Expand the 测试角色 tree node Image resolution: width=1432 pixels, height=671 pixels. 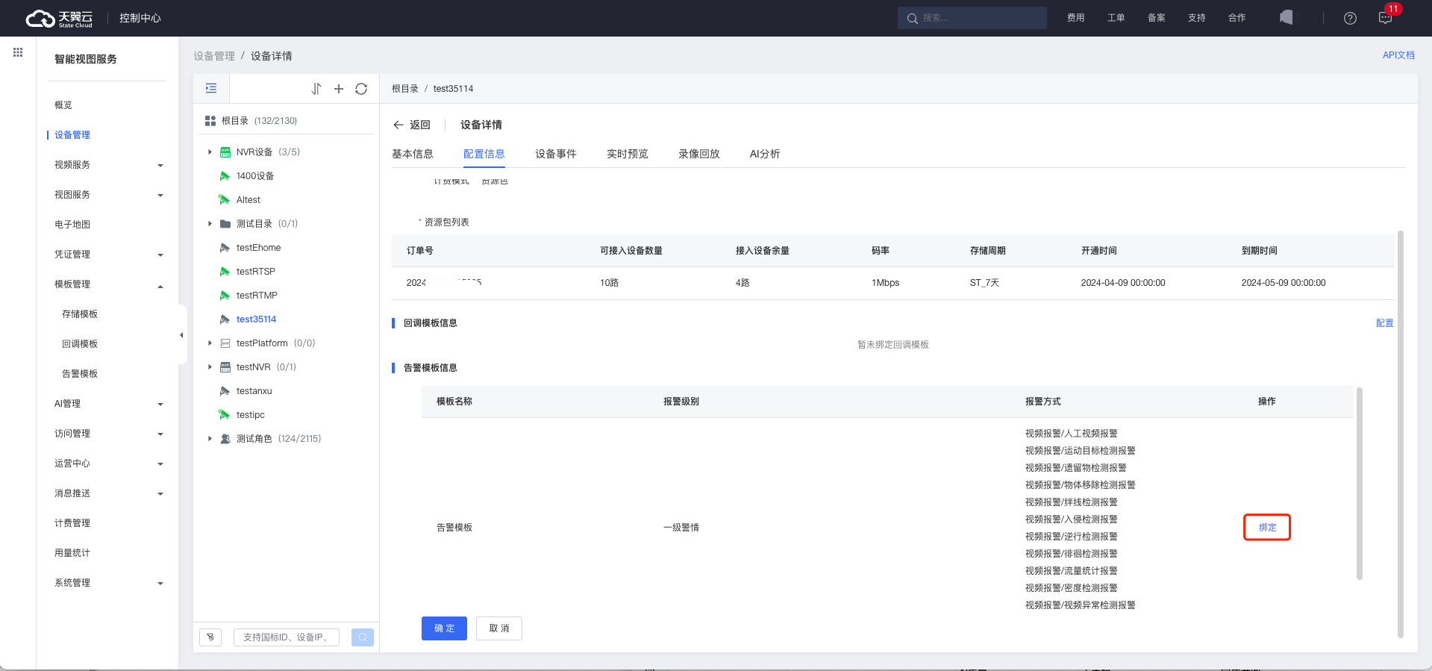[210, 439]
